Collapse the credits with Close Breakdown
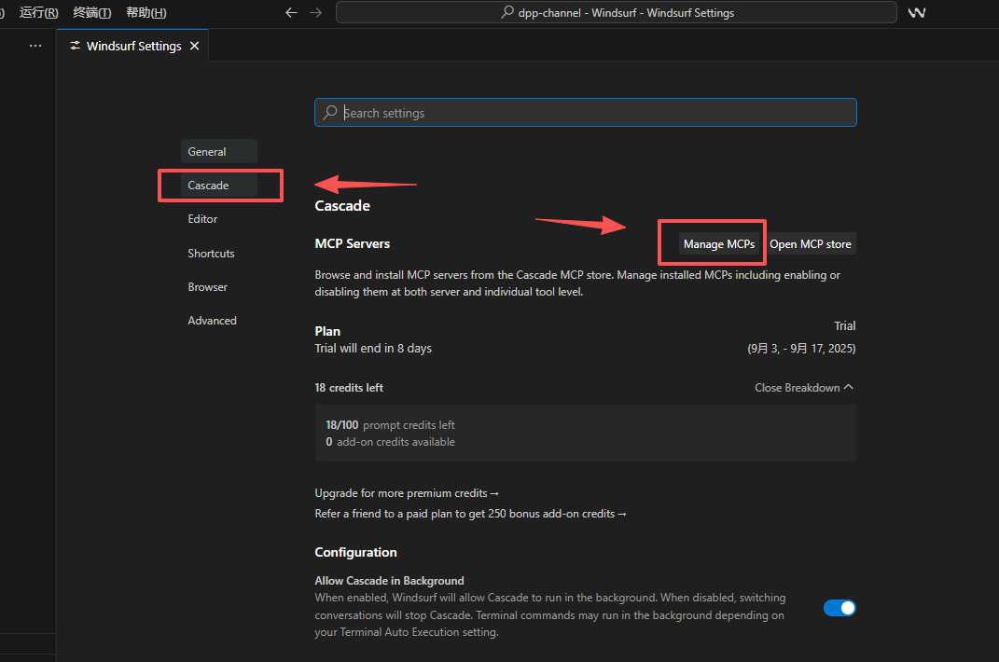The width and height of the screenshot is (999, 662). click(x=803, y=387)
